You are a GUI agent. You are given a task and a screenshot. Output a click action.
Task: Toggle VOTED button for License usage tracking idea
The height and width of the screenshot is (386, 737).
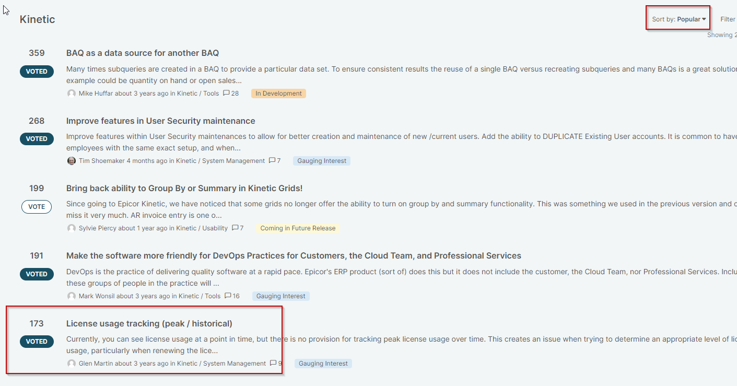pos(37,342)
